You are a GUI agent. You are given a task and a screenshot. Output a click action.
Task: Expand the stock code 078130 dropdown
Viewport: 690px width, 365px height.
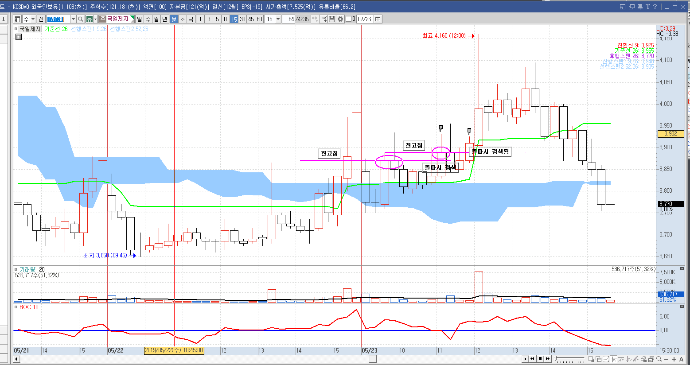[x=73, y=19]
